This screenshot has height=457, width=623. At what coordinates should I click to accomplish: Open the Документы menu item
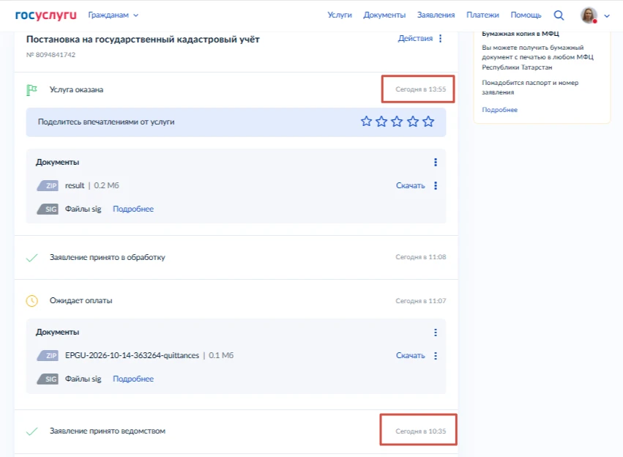[x=384, y=15]
